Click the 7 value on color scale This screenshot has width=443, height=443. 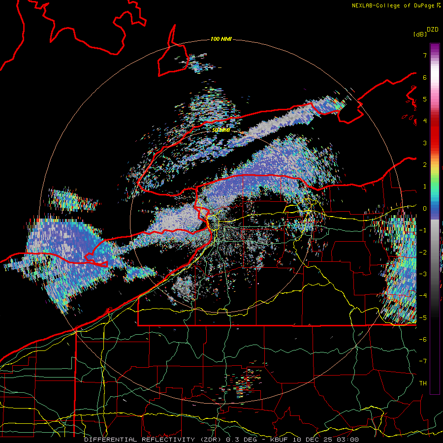click(x=425, y=55)
